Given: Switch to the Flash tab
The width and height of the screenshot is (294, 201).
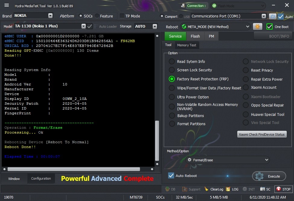Looking at the screenshot, I should 195,36.
